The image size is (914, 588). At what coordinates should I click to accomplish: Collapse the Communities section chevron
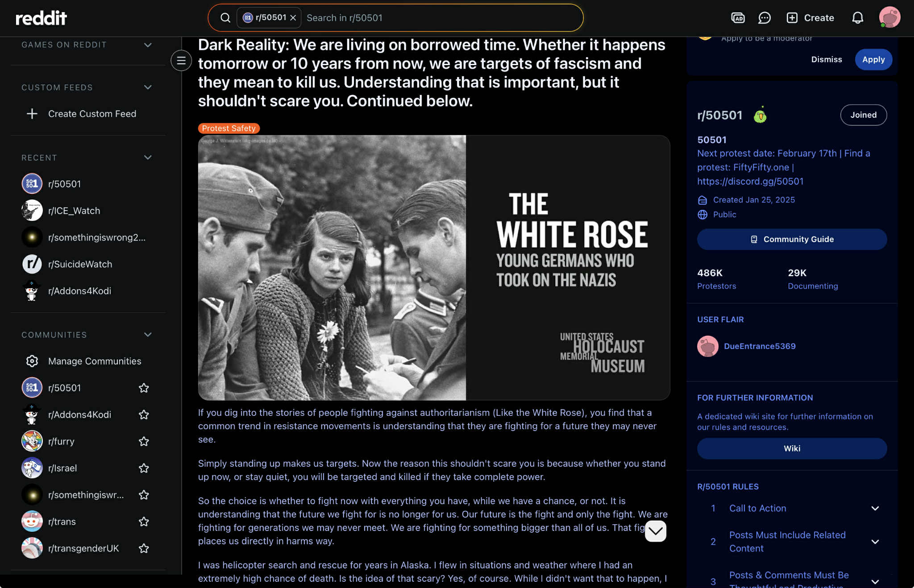tap(148, 335)
